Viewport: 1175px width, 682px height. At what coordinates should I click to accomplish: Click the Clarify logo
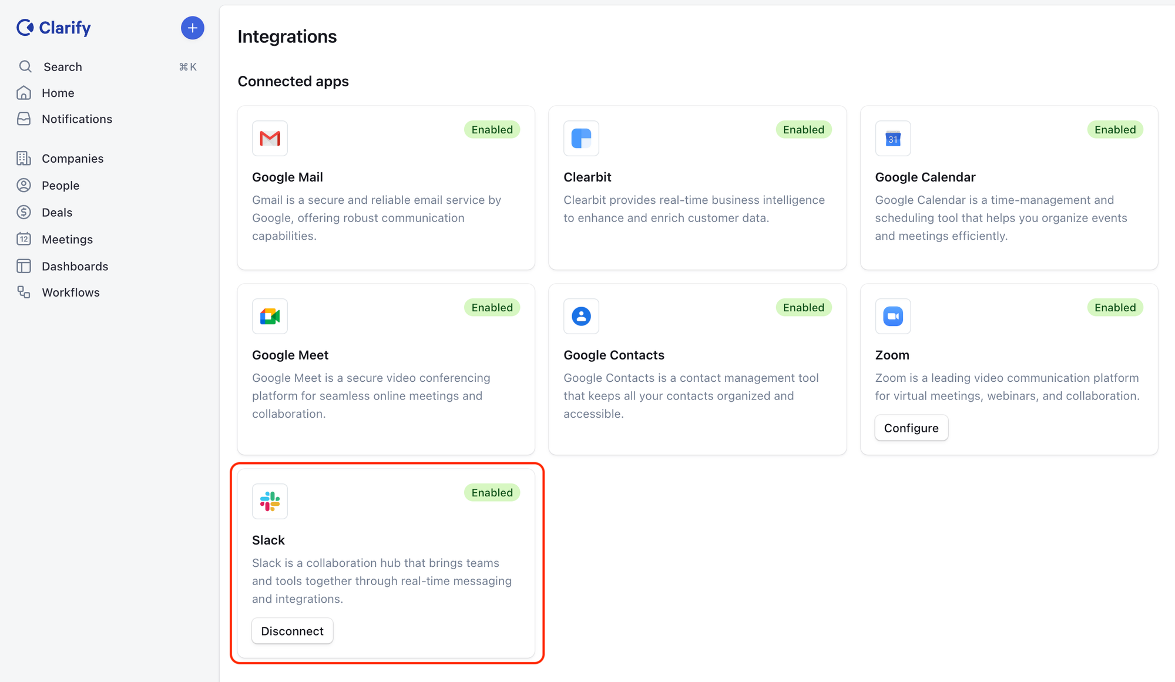coord(53,28)
